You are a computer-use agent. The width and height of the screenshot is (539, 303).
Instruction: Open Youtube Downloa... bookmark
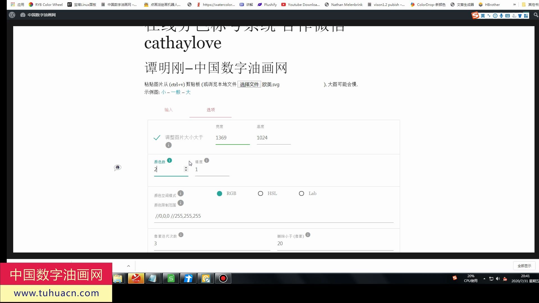[x=300, y=4]
